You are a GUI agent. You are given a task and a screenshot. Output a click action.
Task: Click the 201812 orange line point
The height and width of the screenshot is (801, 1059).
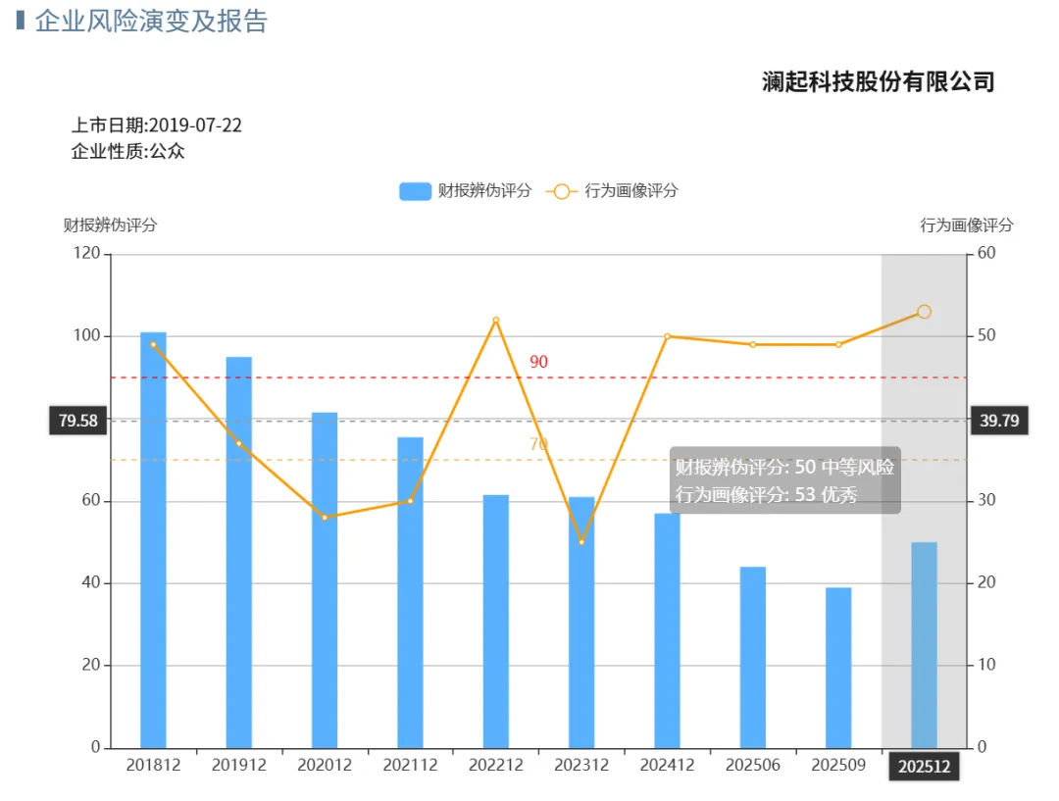click(x=153, y=344)
